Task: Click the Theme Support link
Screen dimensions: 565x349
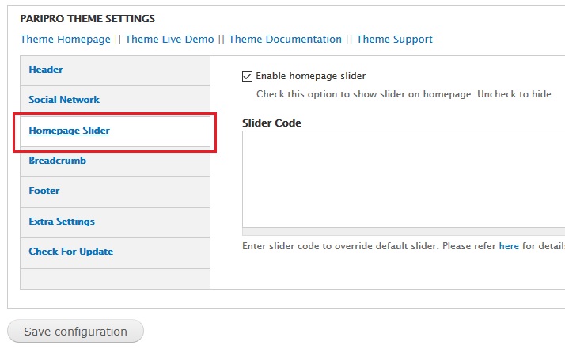Action: coord(394,40)
